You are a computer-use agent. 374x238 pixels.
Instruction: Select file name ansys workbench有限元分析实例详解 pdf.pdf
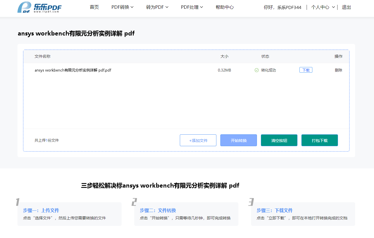(x=73, y=70)
